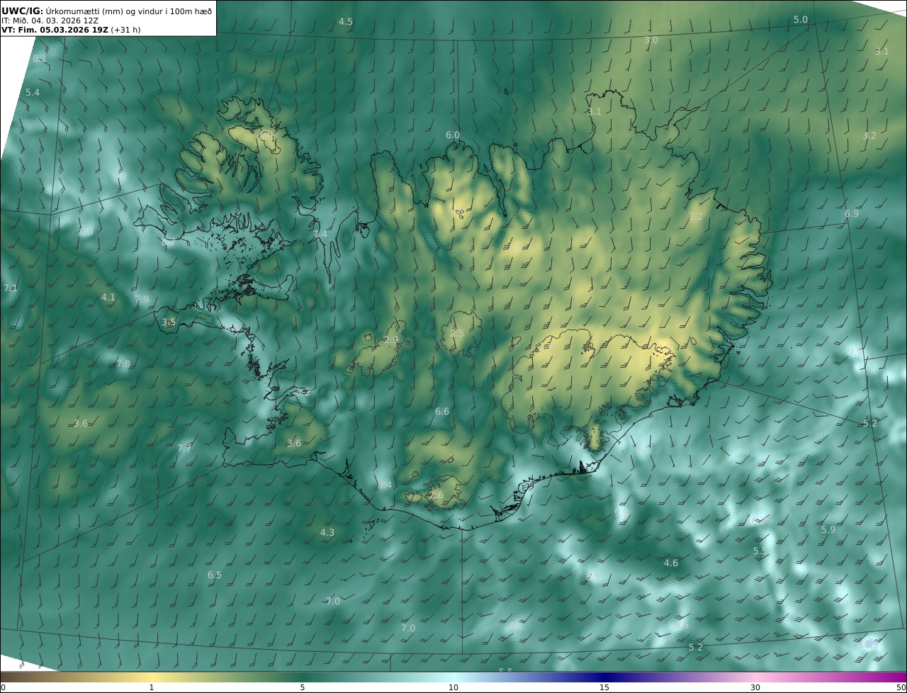Viewport: 907px width, 693px height.
Task: Click the map value 2.6
Action: pos(436,495)
